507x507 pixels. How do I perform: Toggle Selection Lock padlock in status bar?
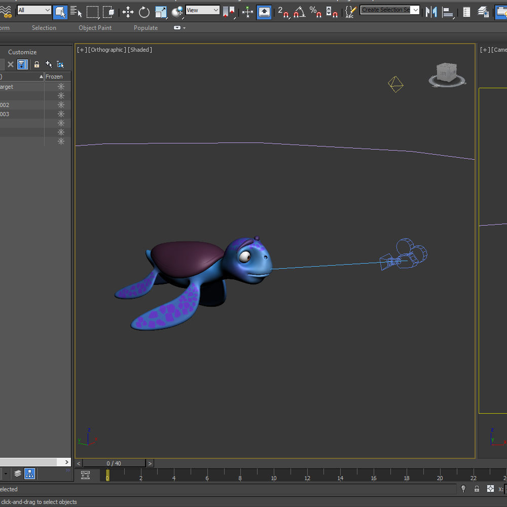click(x=477, y=489)
